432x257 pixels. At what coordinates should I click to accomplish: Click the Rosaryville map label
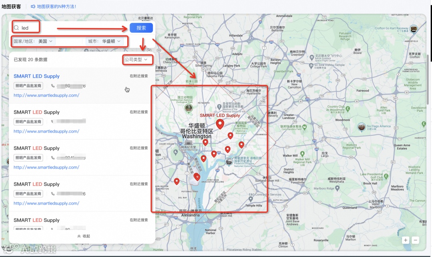[321, 240]
